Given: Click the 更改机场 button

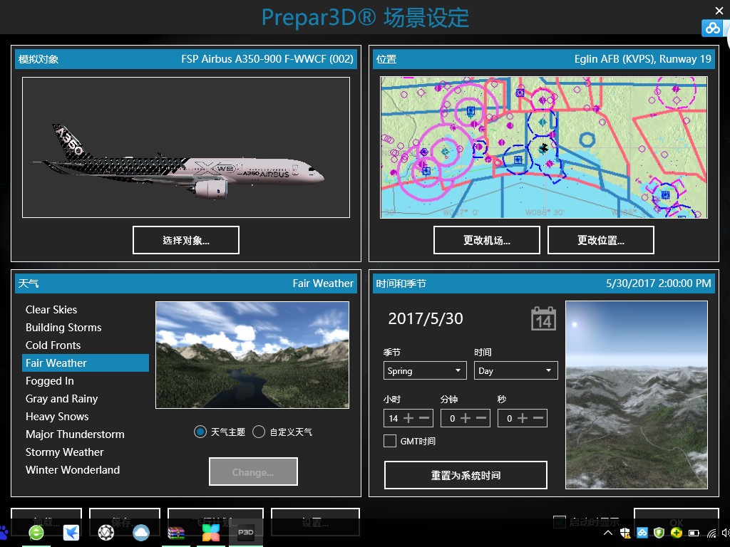Looking at the screenshot, I should coord(487,240).
